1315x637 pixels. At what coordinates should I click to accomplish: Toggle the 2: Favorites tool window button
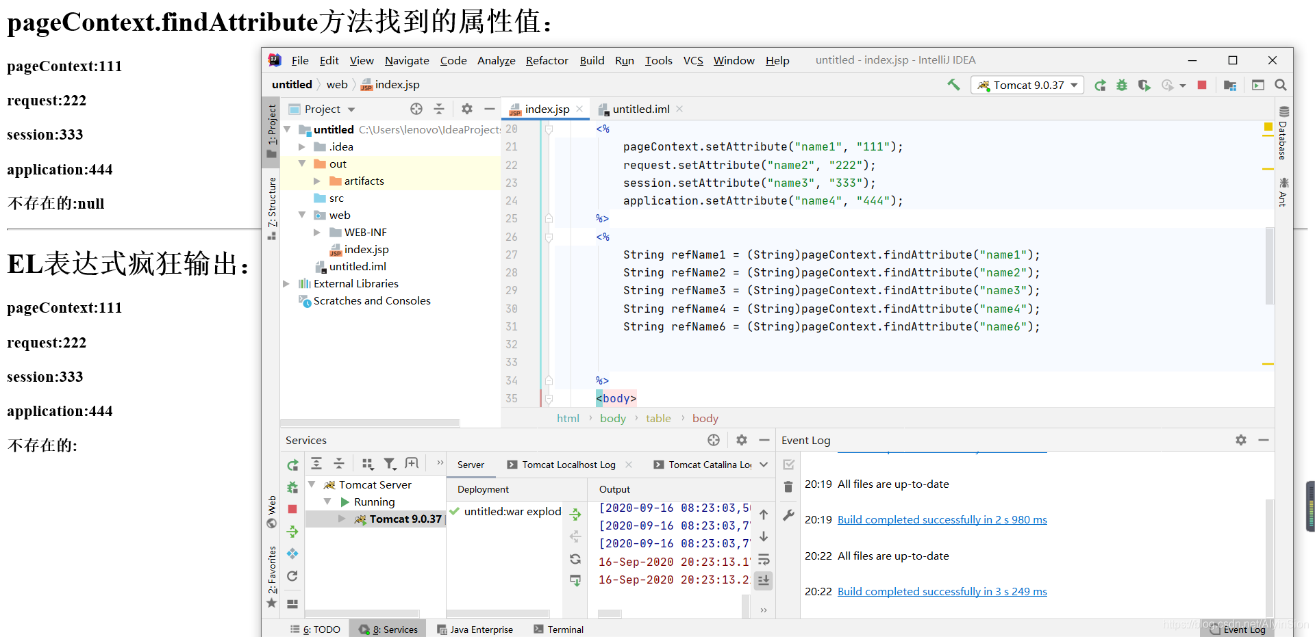click(x=272, y=576)
